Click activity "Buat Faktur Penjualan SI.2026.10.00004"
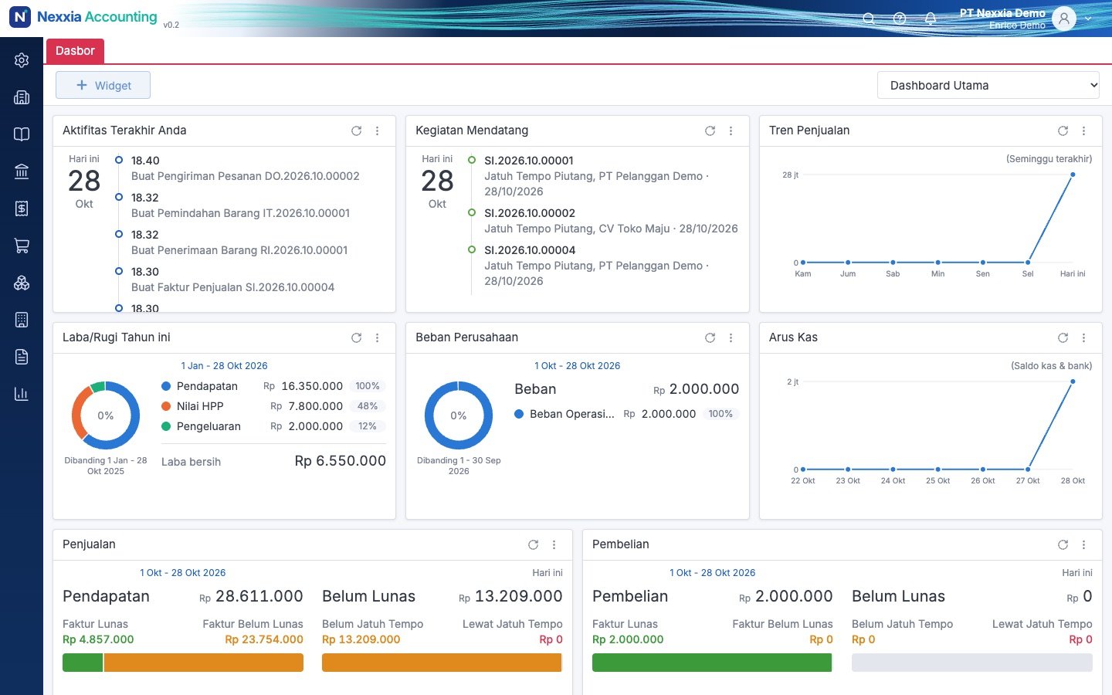This screenshot has height=695, width=1112. click(x=232, y=287)
